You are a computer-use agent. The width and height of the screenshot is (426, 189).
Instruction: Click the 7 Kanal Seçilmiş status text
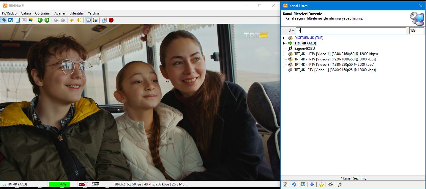353,178
